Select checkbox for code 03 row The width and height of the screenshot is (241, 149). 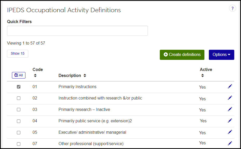(19, 110)
